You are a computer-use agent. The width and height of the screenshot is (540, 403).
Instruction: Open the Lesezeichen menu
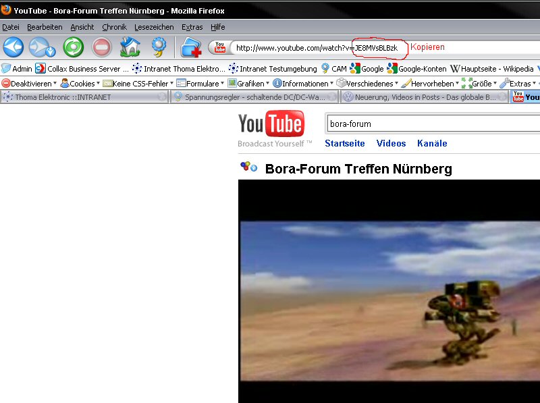click(154, 27)
